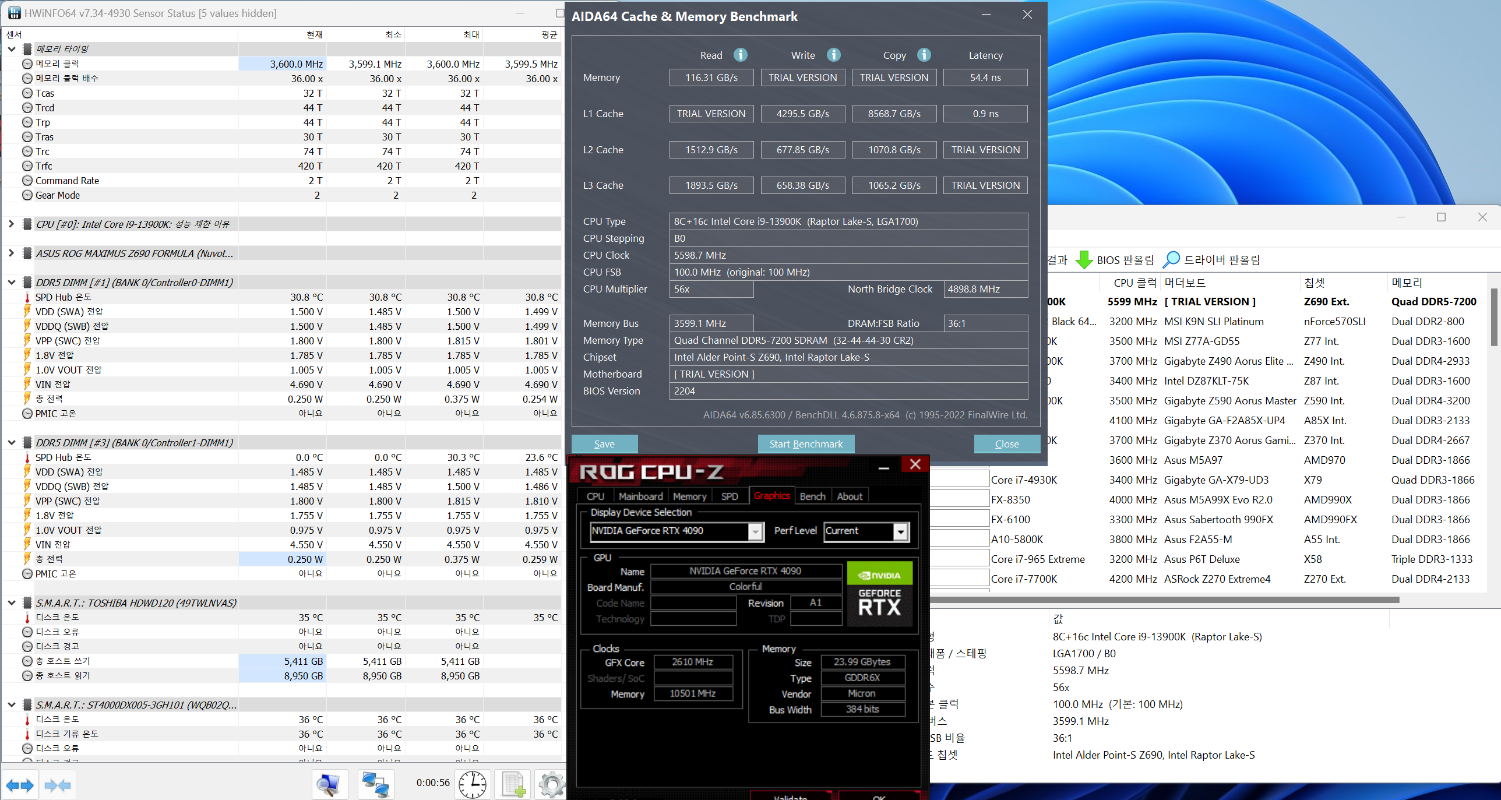Click the thermometer icon beside 디스크 기류 온도
The image size is (1501, 800).
27,734
